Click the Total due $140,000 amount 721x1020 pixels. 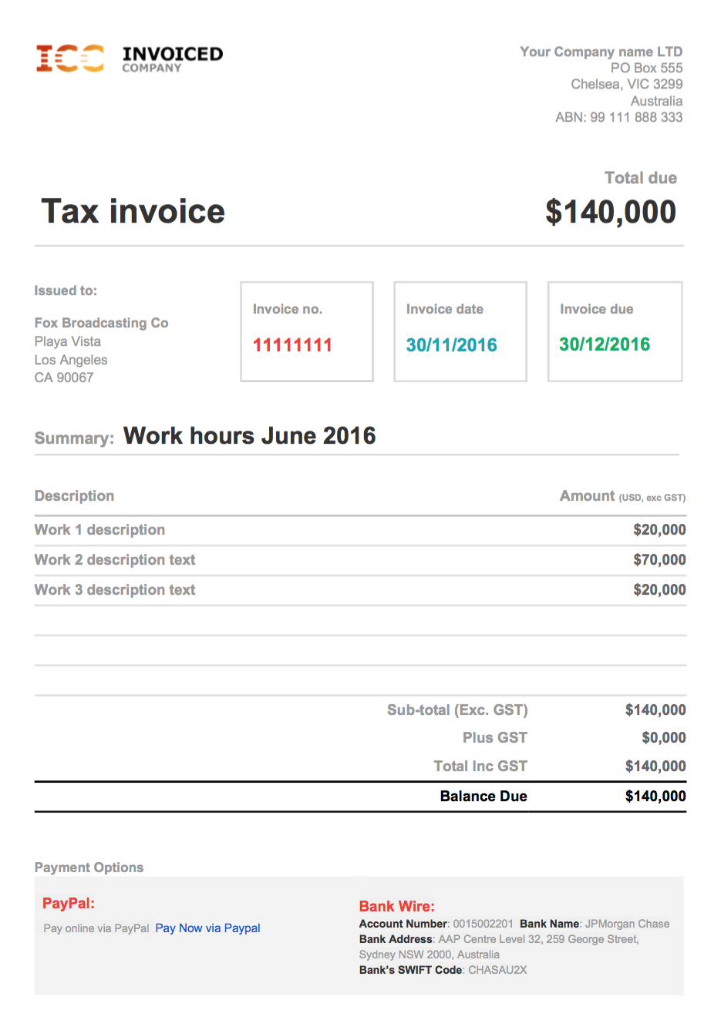tap(611, 212)
